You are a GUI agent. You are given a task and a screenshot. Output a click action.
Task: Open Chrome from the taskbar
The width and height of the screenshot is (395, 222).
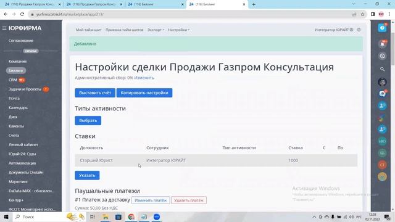(131, 216)
